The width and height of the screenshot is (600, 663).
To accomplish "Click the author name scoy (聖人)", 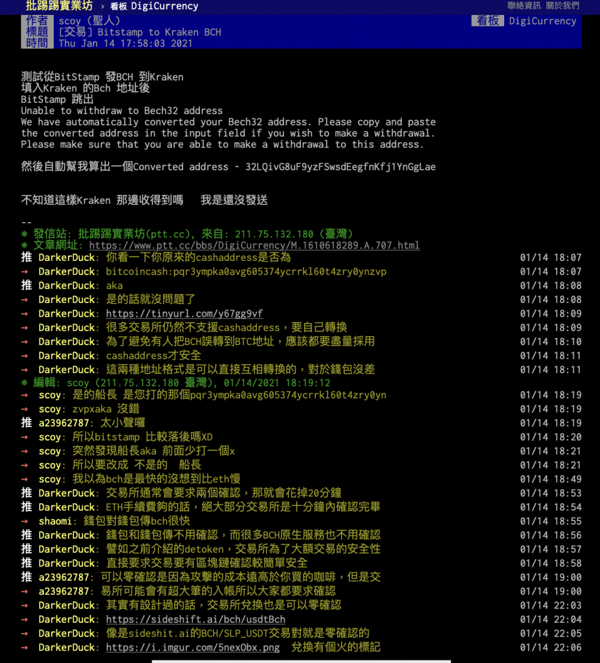I will point(89,21).
